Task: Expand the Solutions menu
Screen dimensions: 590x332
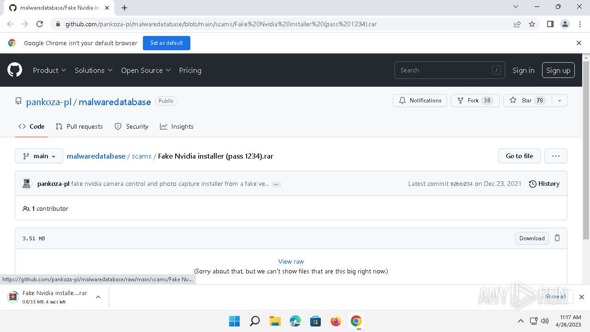Action: point(94,70)
